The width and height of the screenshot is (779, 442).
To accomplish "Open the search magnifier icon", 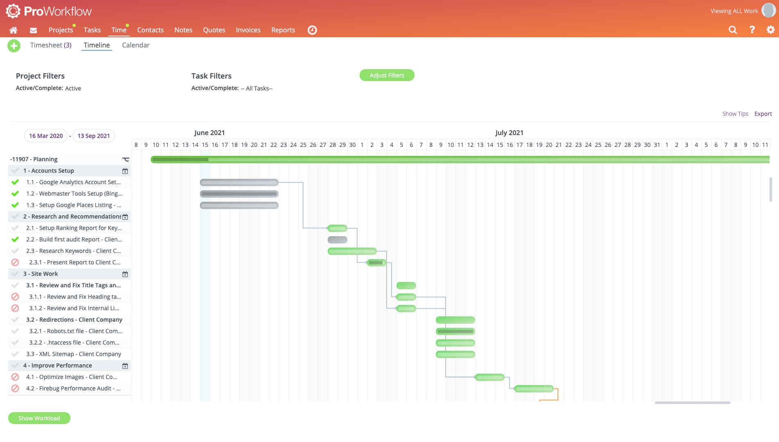I will pos(733,30).
